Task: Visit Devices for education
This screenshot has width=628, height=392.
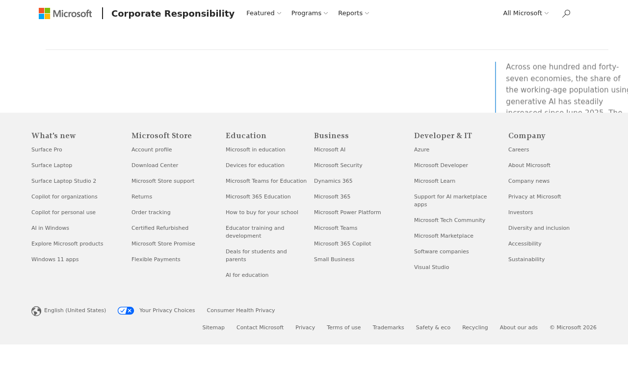Action: (x=255, y=166)
